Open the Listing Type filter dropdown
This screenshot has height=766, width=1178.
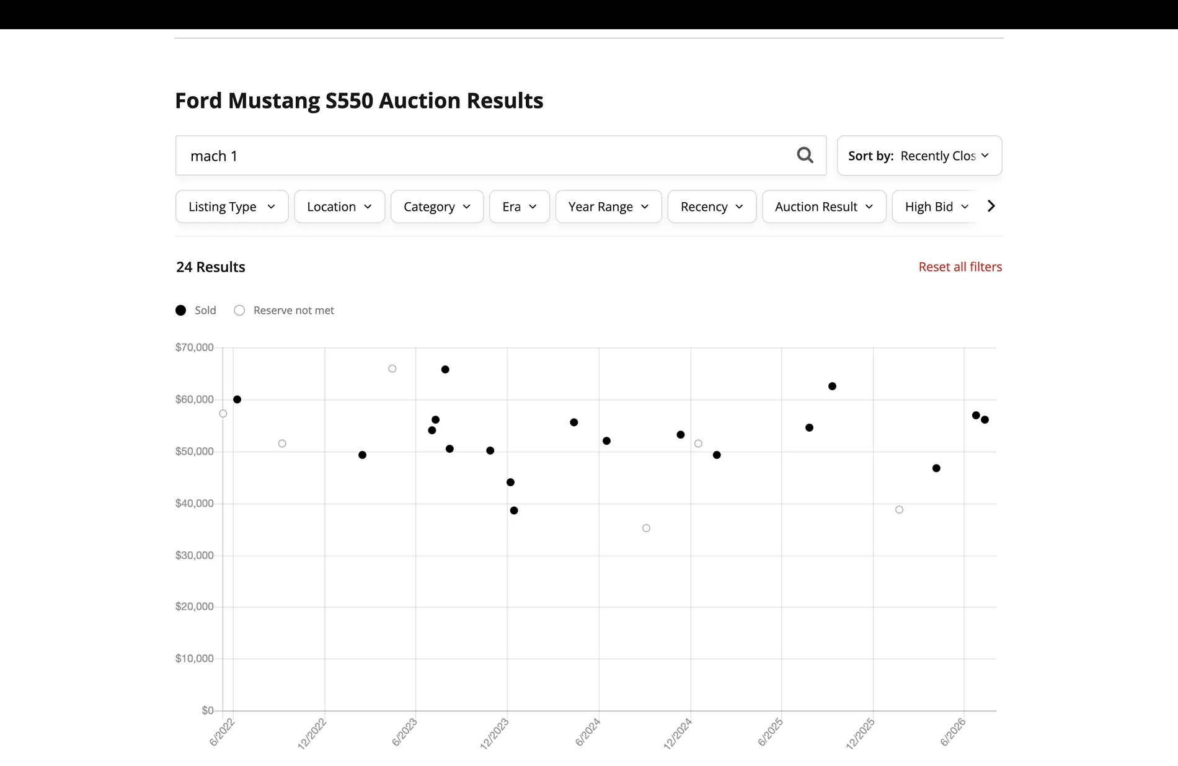(x=232, y=207)
